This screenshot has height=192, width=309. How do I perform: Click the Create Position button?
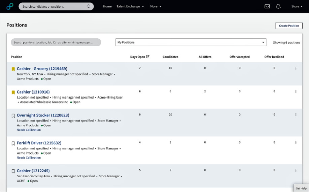pos(289,26)
